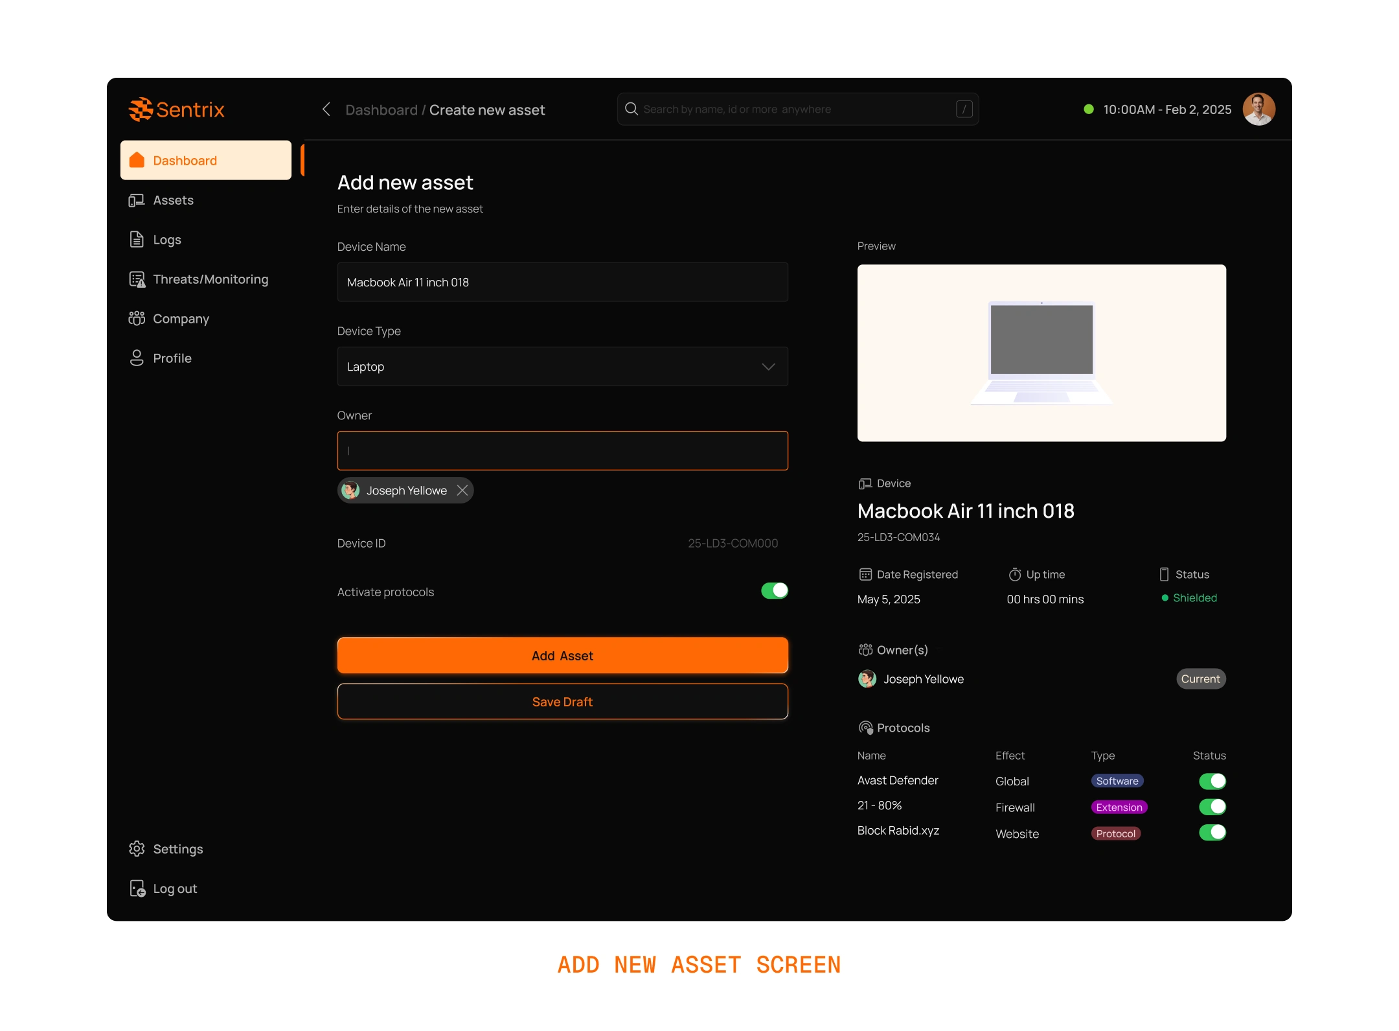Click into the Owner input field
Image resolution: width=1399 pixels, height=1031 pixels.
click(x=562, y=451)
